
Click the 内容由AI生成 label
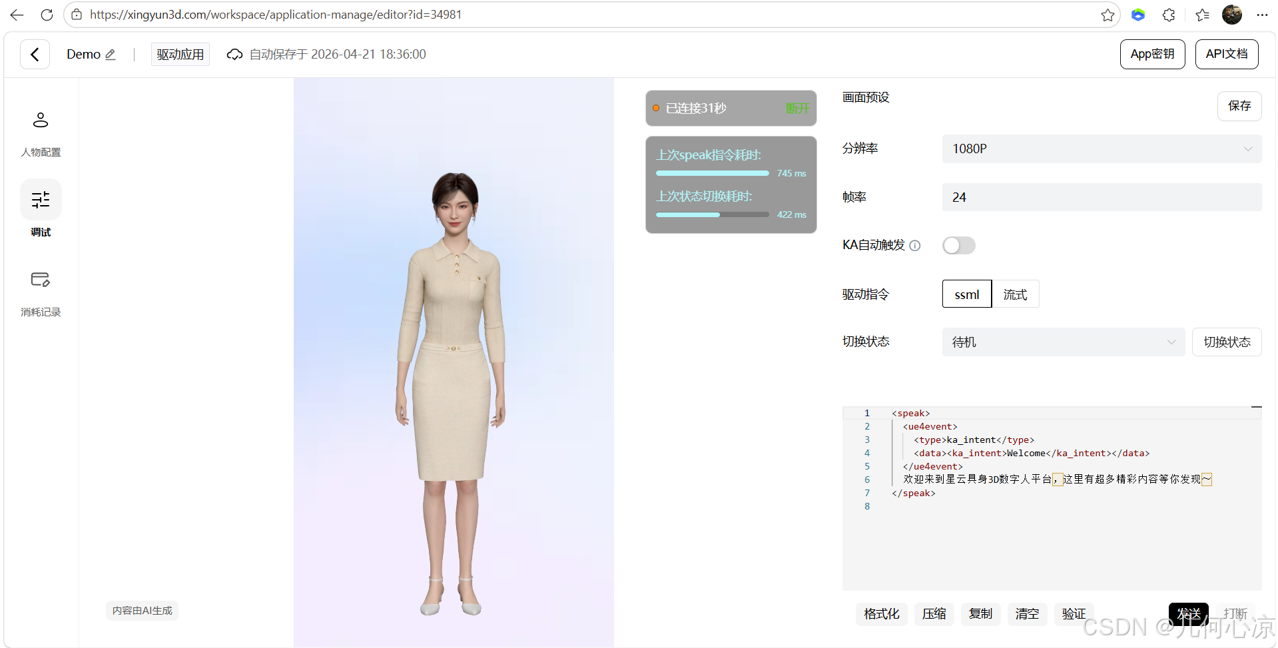[x=142, y=611]
